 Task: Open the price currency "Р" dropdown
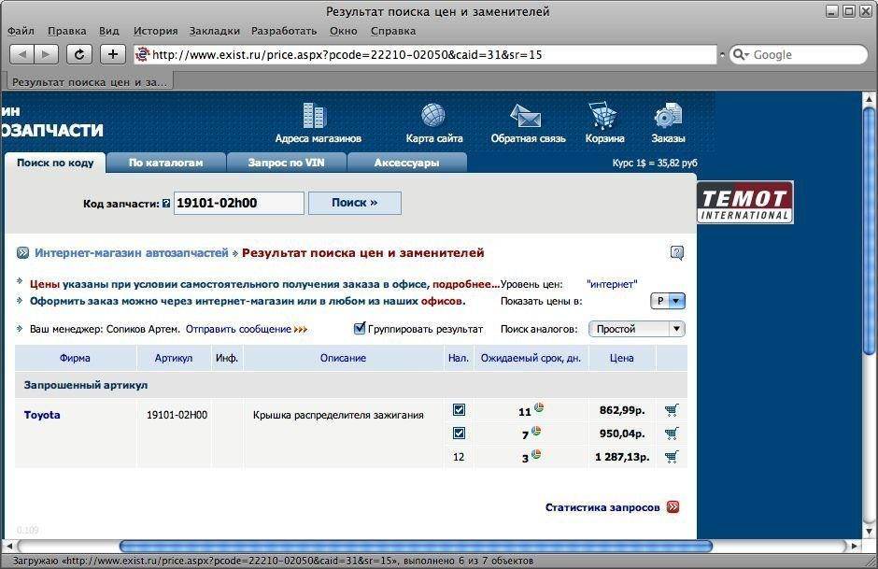click(x=668, y=301)
